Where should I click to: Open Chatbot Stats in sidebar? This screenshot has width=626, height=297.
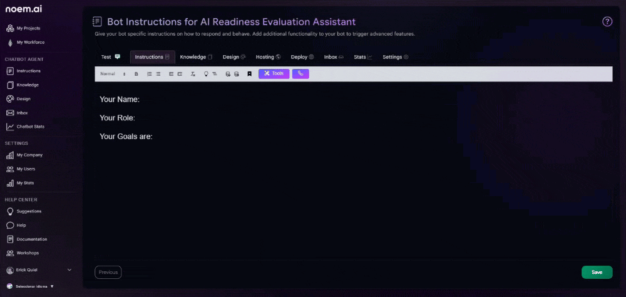pyautogui.click(x=30, y=127)
